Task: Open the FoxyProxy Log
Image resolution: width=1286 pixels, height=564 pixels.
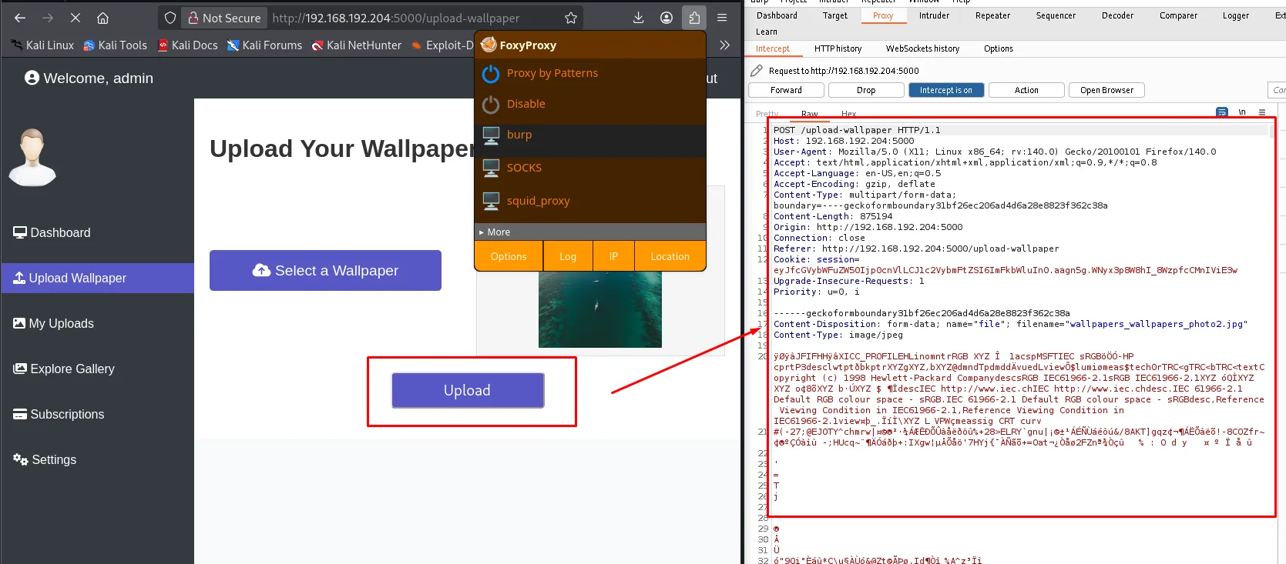Action: point(568,256)
